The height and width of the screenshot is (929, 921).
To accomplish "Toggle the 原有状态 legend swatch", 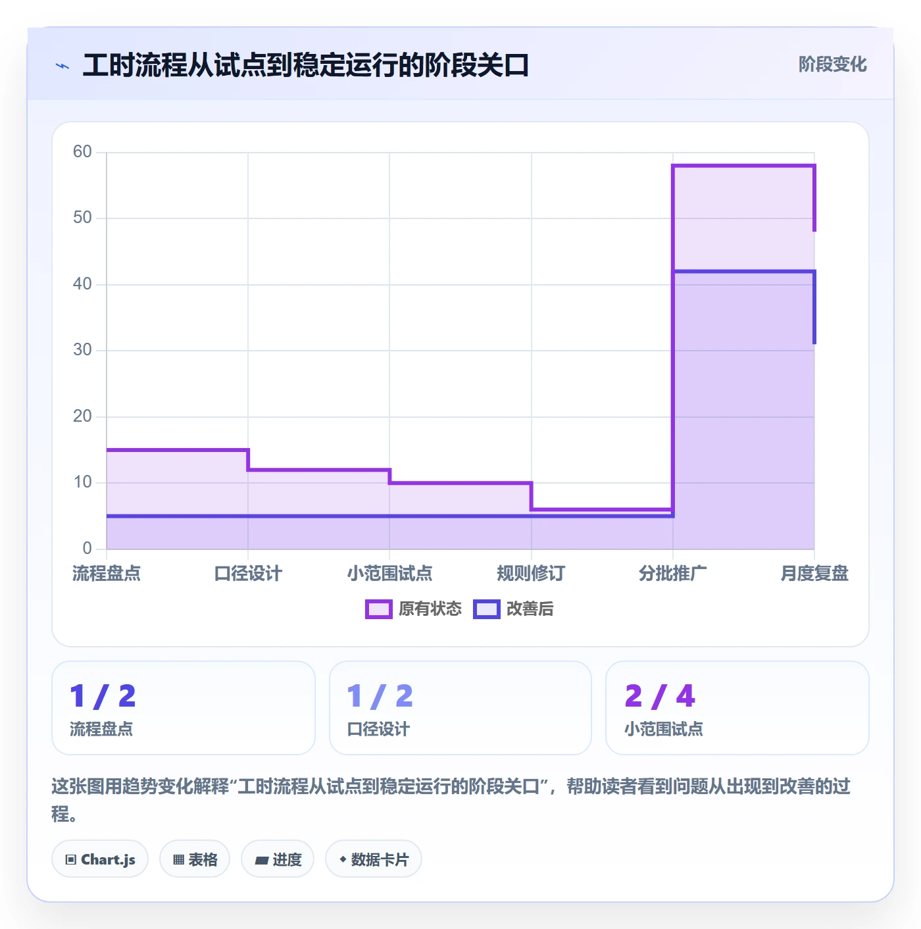I will [379, 609].
